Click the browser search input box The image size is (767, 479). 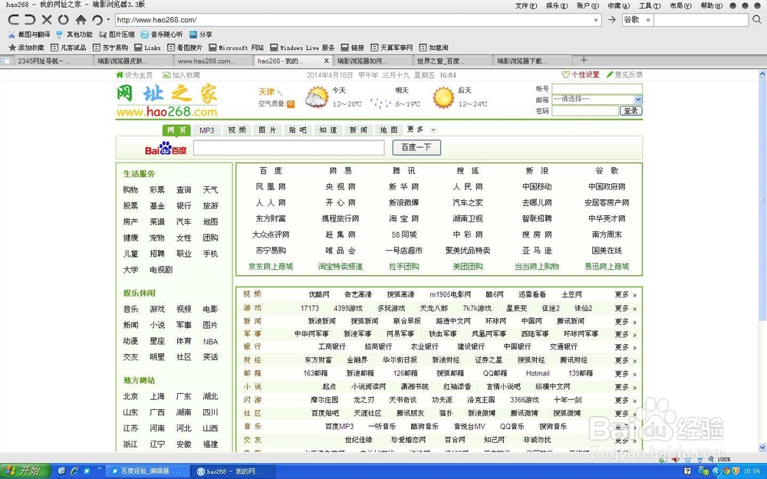pyautogui.click(x=701, y=20)
